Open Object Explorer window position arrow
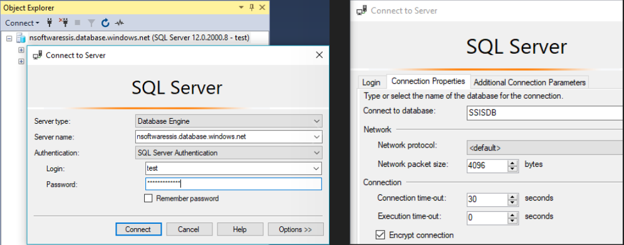The width and height of the screenshot is (624, 245). click(x=242, y=7)
